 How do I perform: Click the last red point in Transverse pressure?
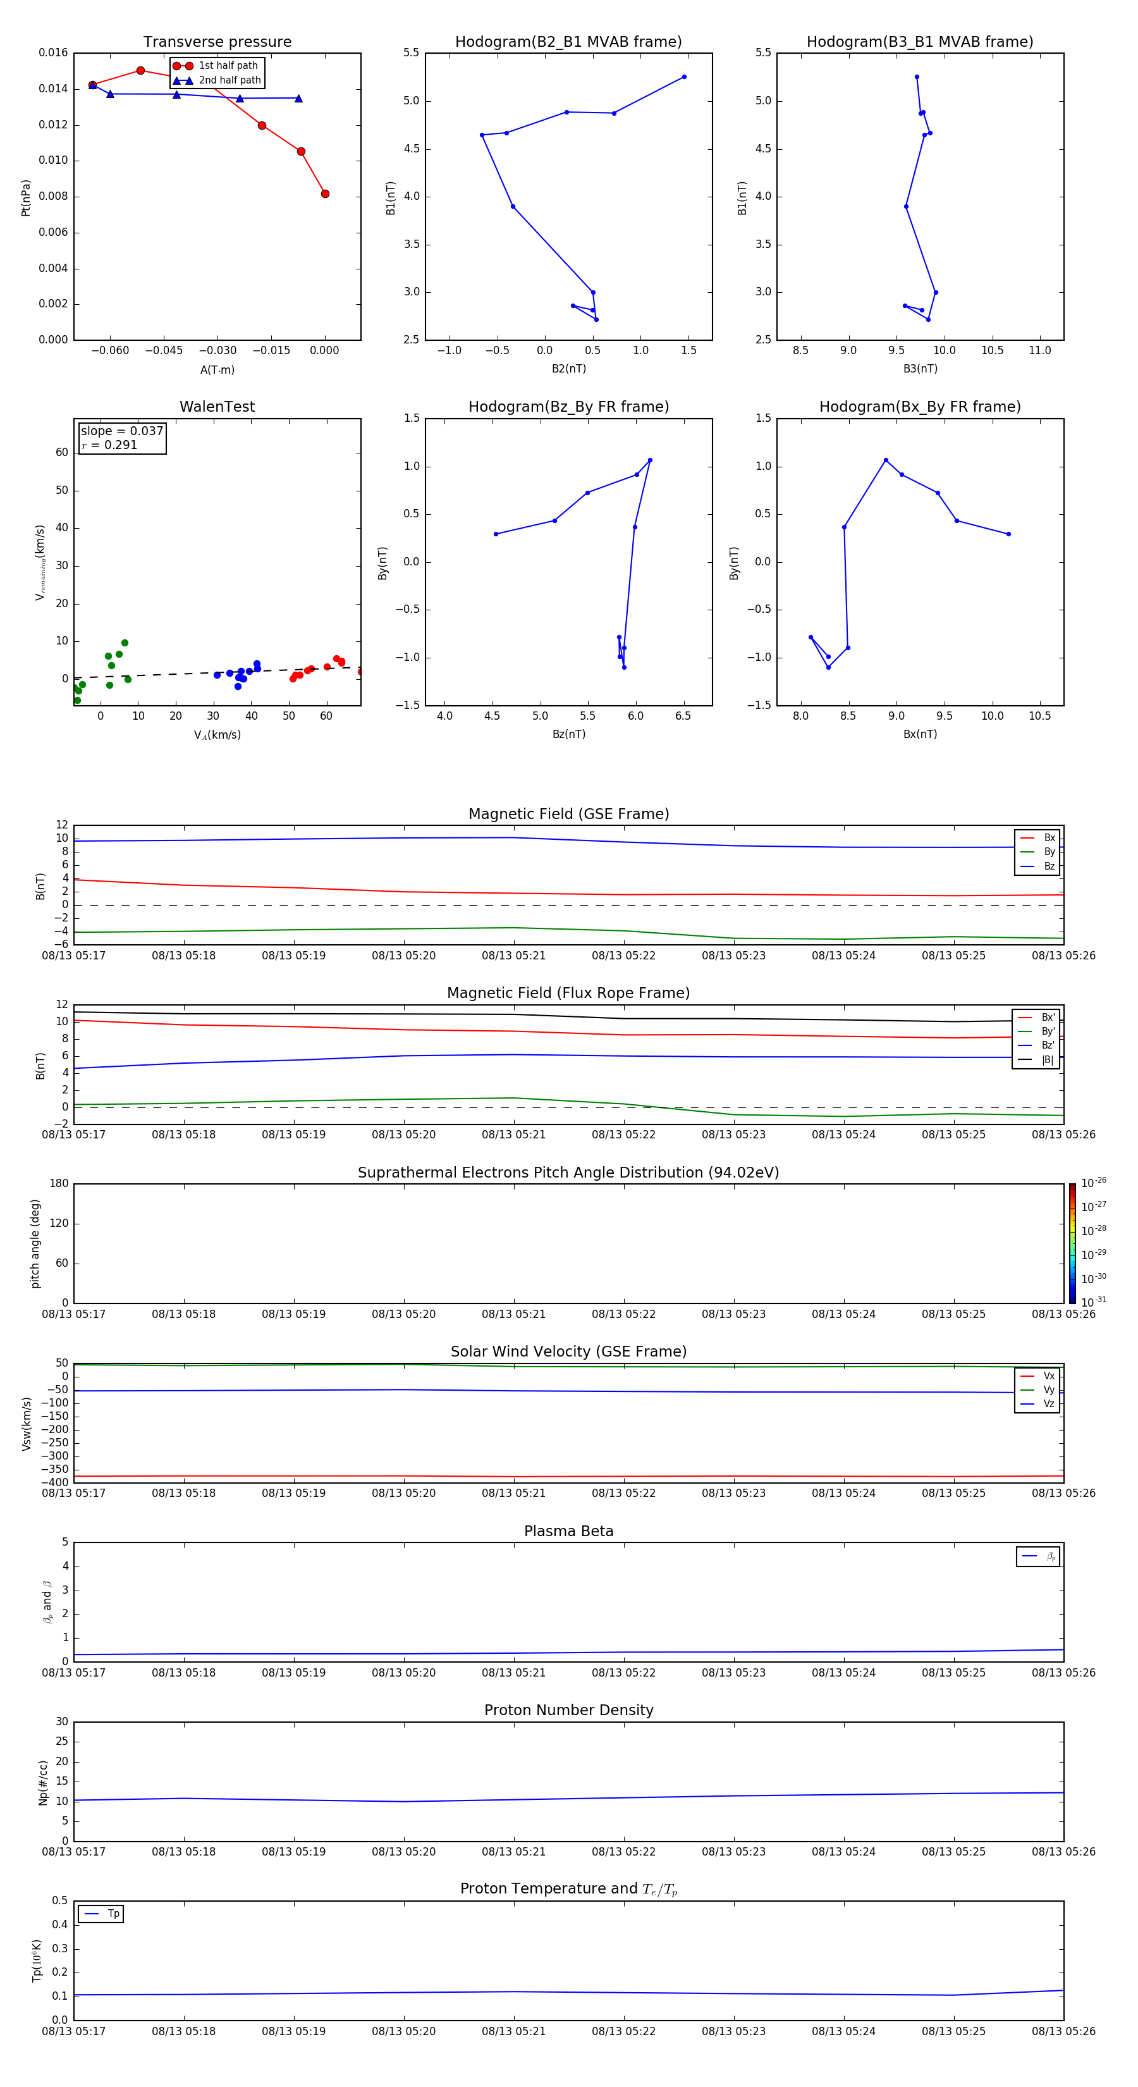(x=325, y=194)
